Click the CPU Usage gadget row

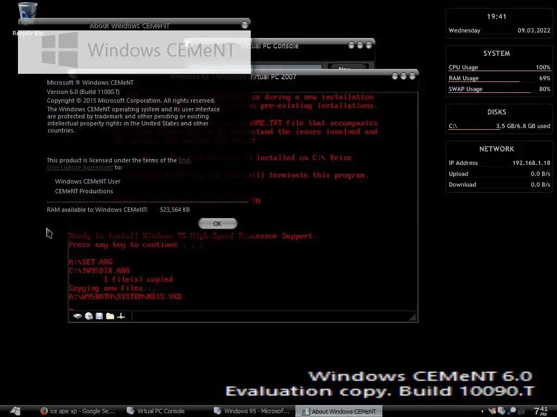coord(499,67)
